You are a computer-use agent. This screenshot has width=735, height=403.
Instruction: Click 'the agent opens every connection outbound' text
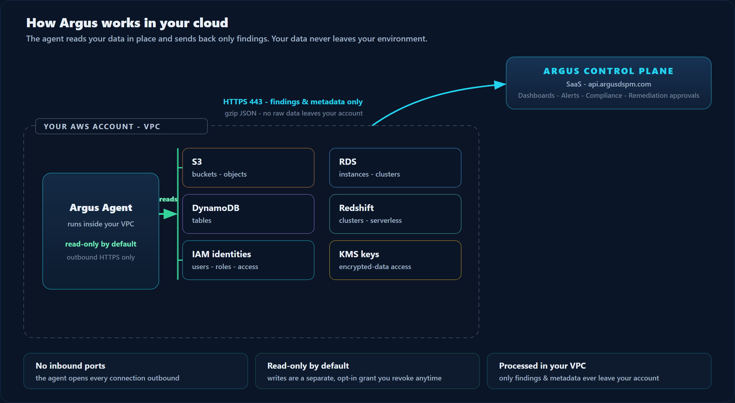(108, 378)
